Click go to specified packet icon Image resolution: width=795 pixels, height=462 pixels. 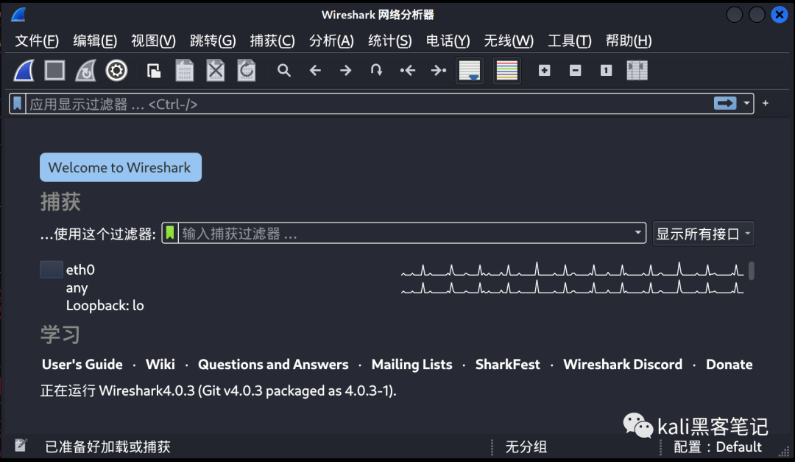376,70
